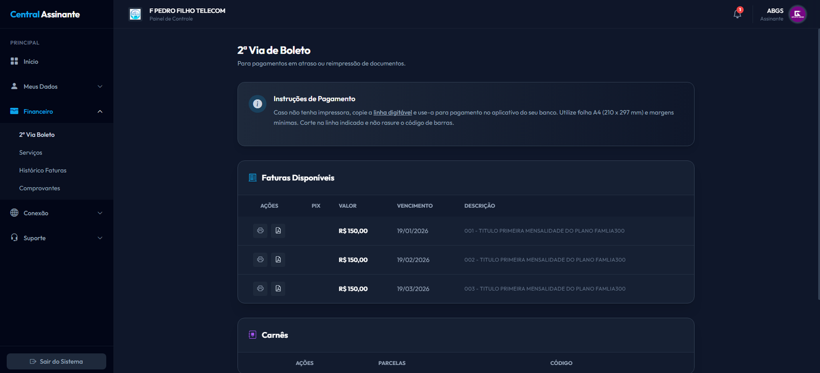The height and width of the screenshot is (373, 820).
Task: Open Histórico Faturas submenu item
Action: pos(43,171)
